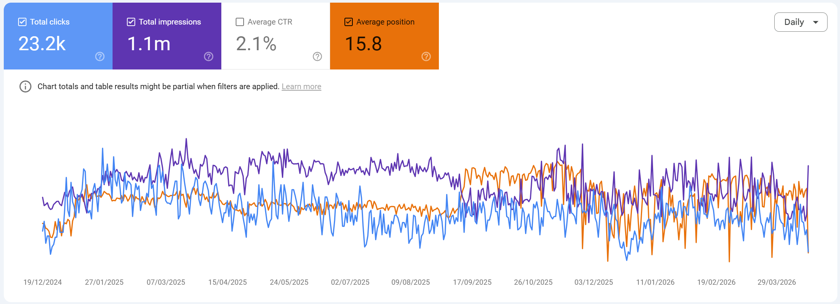Select the 23.2k Total clicks value
This screenshot has height=304, width=840.
tap(42, 44)
